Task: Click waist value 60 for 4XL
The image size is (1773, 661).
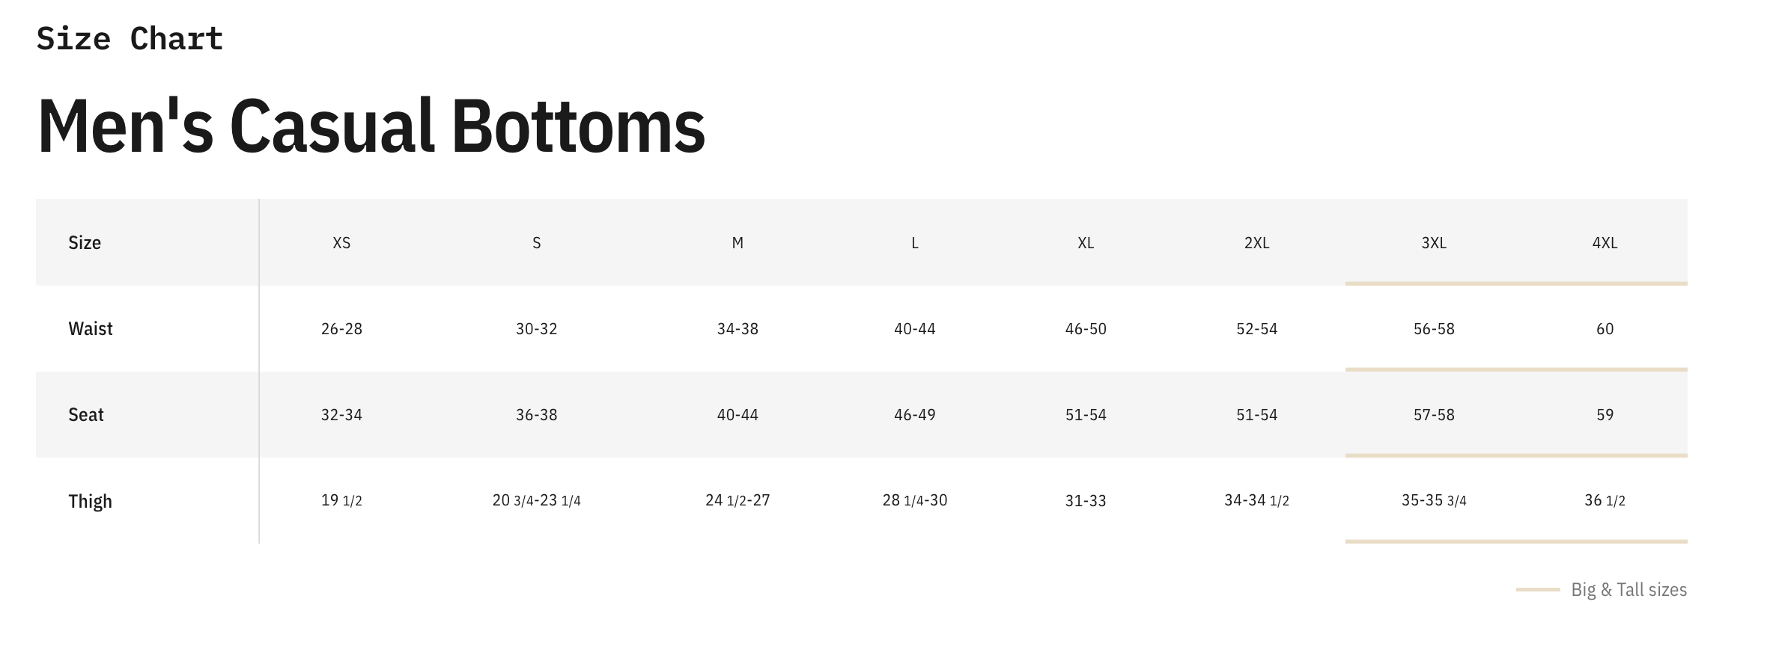Action: click(x=1605, y=329)
